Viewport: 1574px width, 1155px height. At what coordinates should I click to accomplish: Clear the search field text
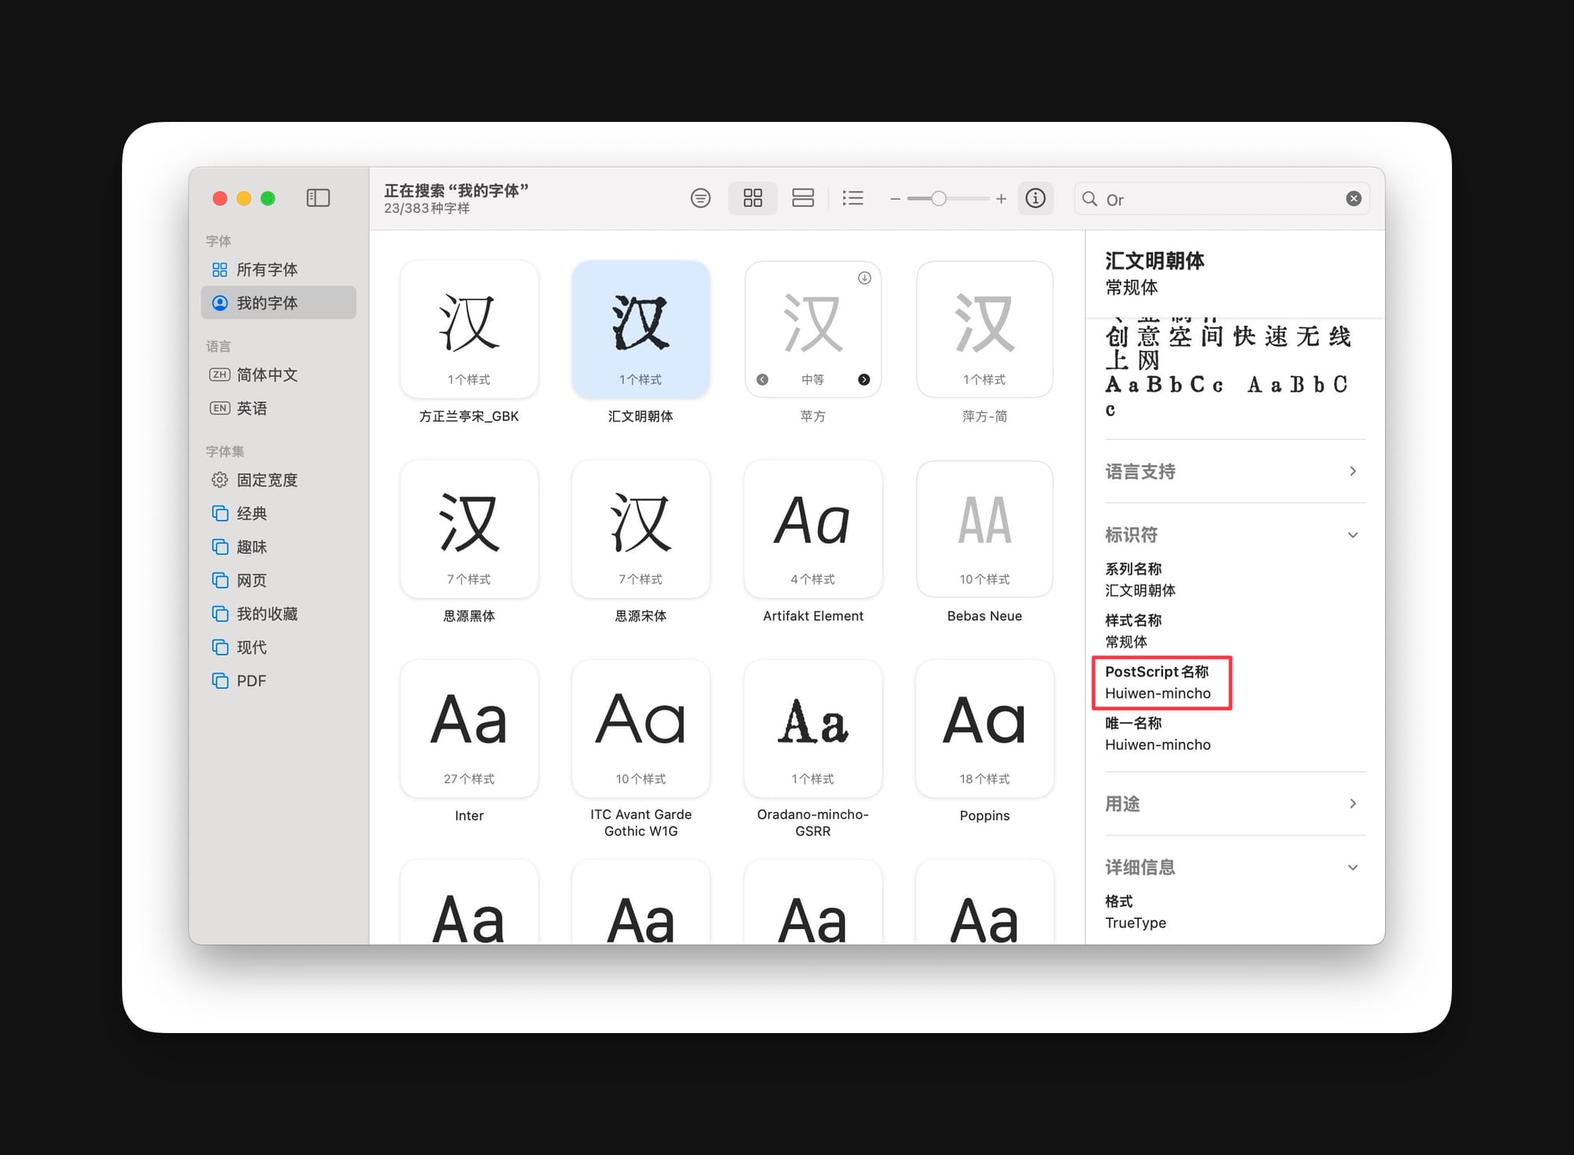[x=1353, y=198]
